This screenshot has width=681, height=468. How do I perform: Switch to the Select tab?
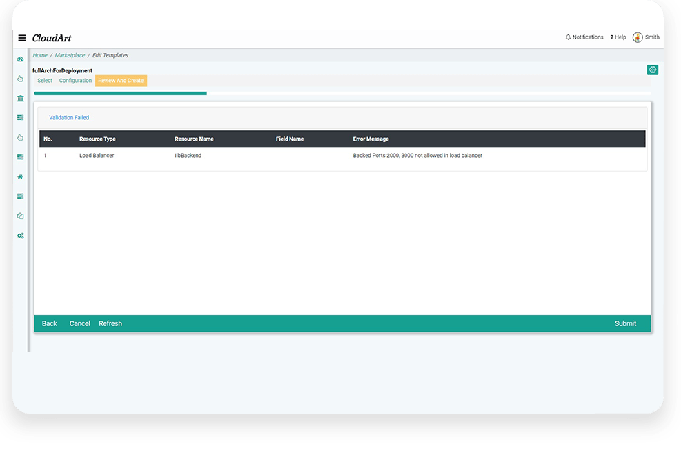pos(45,81)
